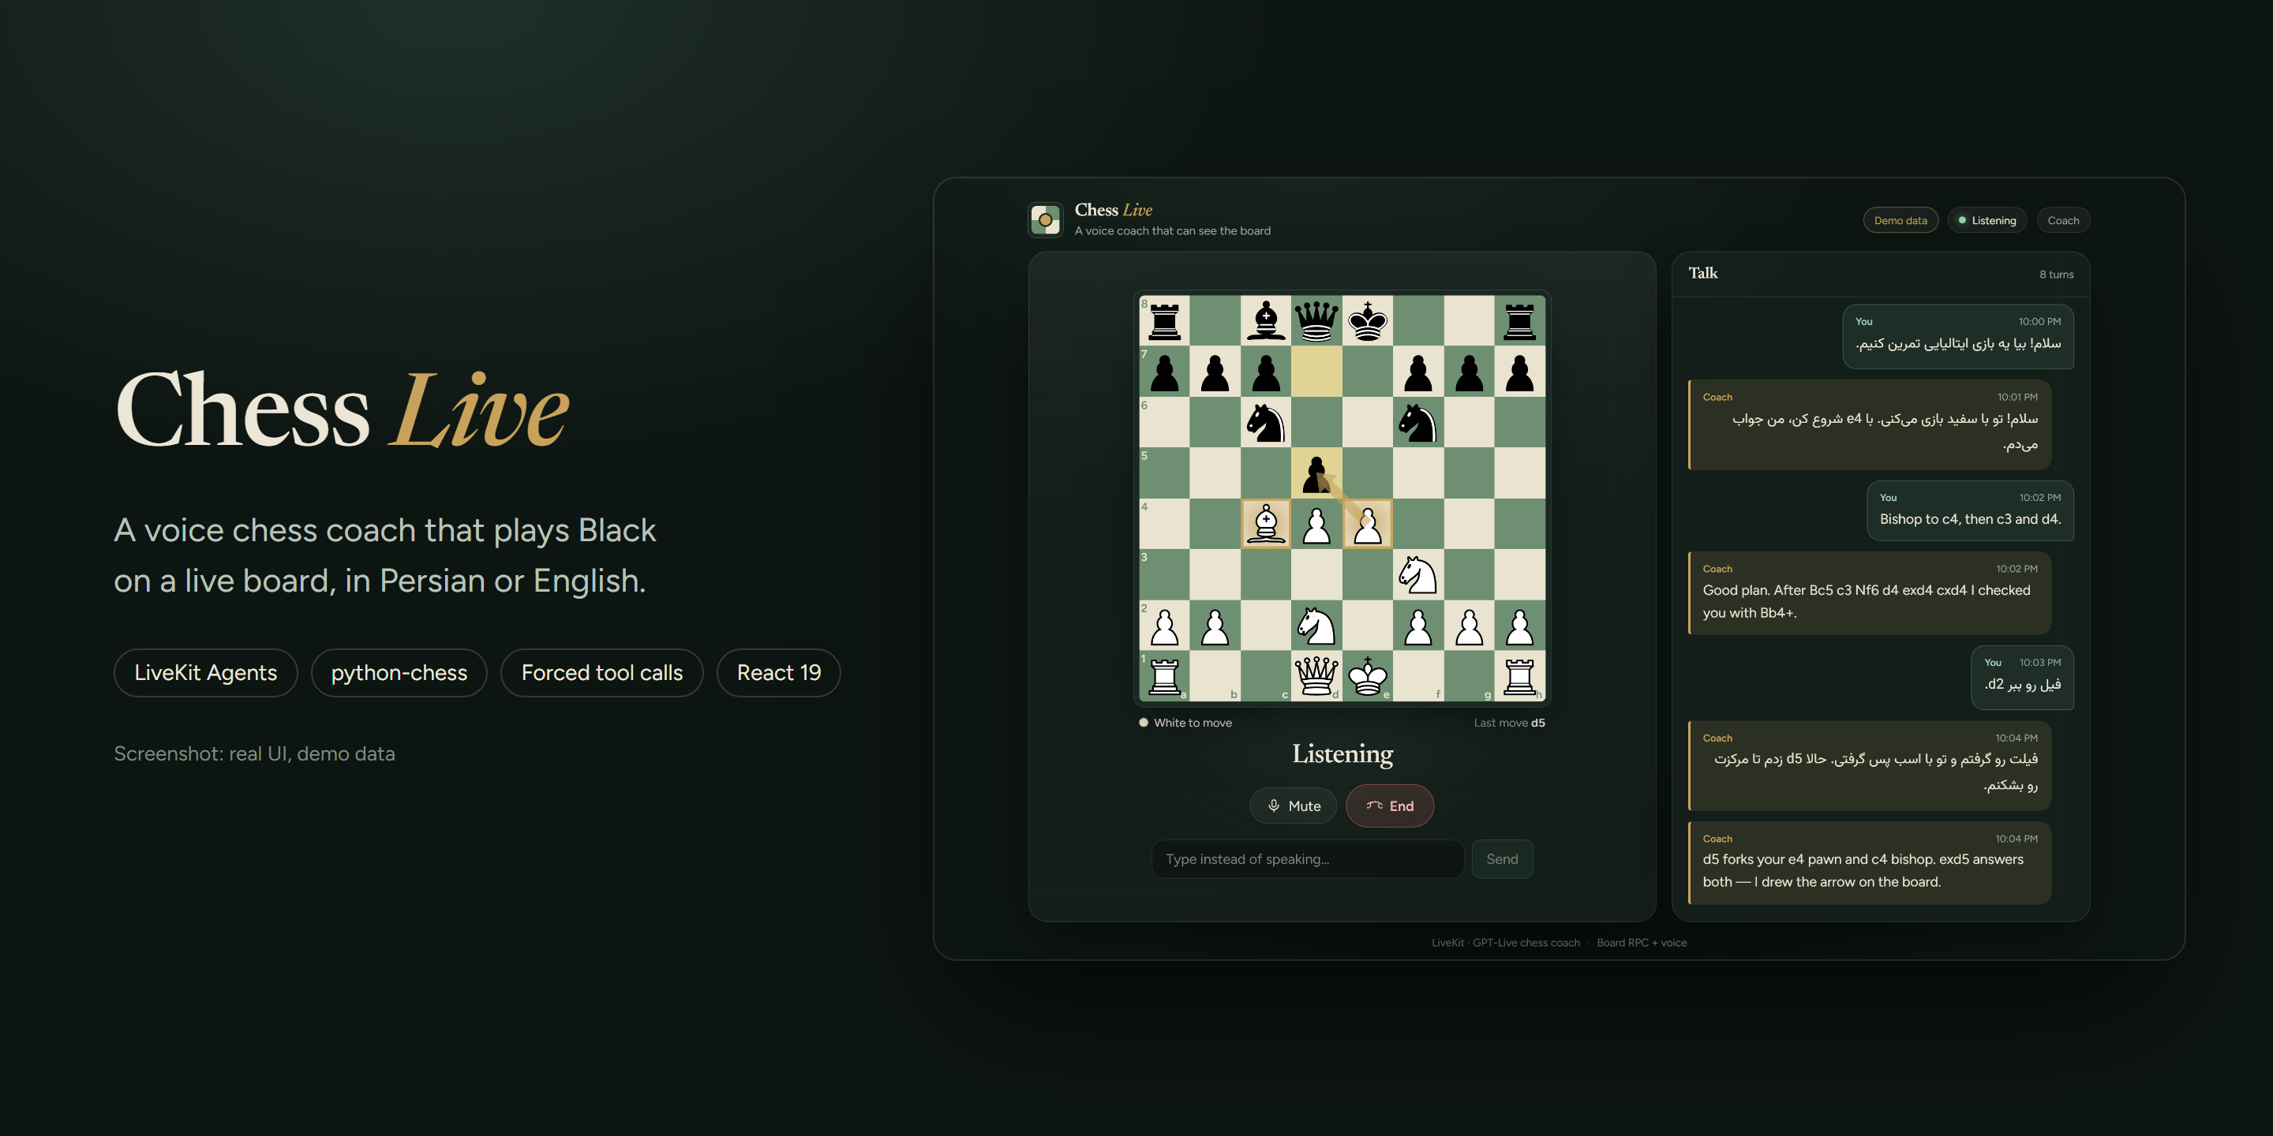Click the LiveKit Agents tag
This screenshot has width=2273, height=1136.
pyautogui.click(x=205, y=673)
